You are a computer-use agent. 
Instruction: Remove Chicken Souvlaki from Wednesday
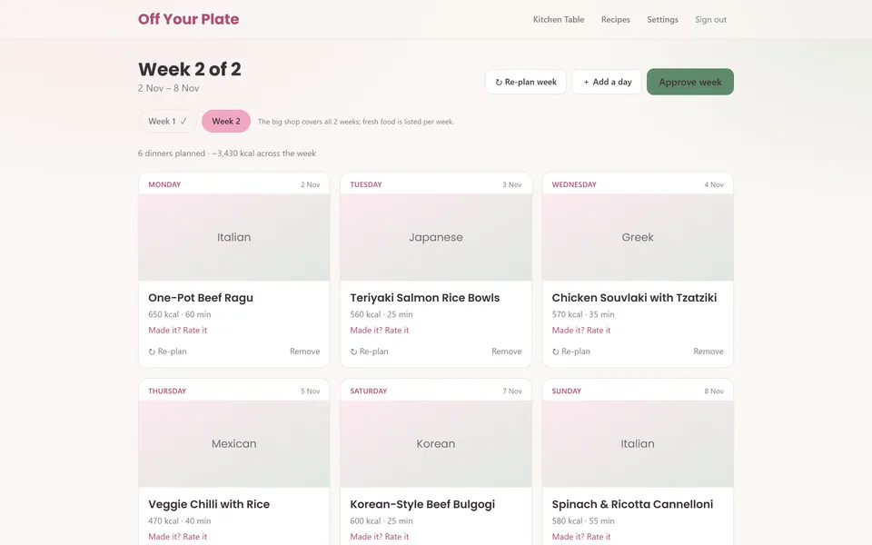pos(708,352)
